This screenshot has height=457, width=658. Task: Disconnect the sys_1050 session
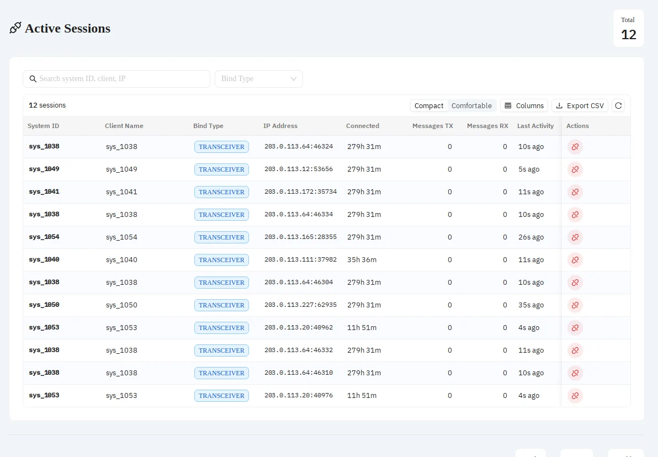pos(575,306)
